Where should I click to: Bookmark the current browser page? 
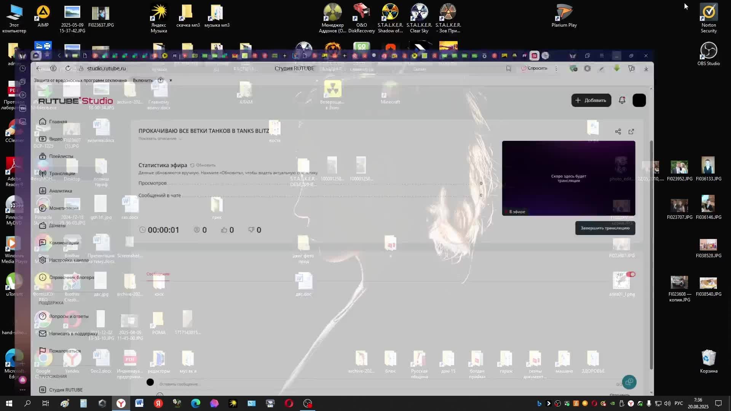(x=508, y=68)
